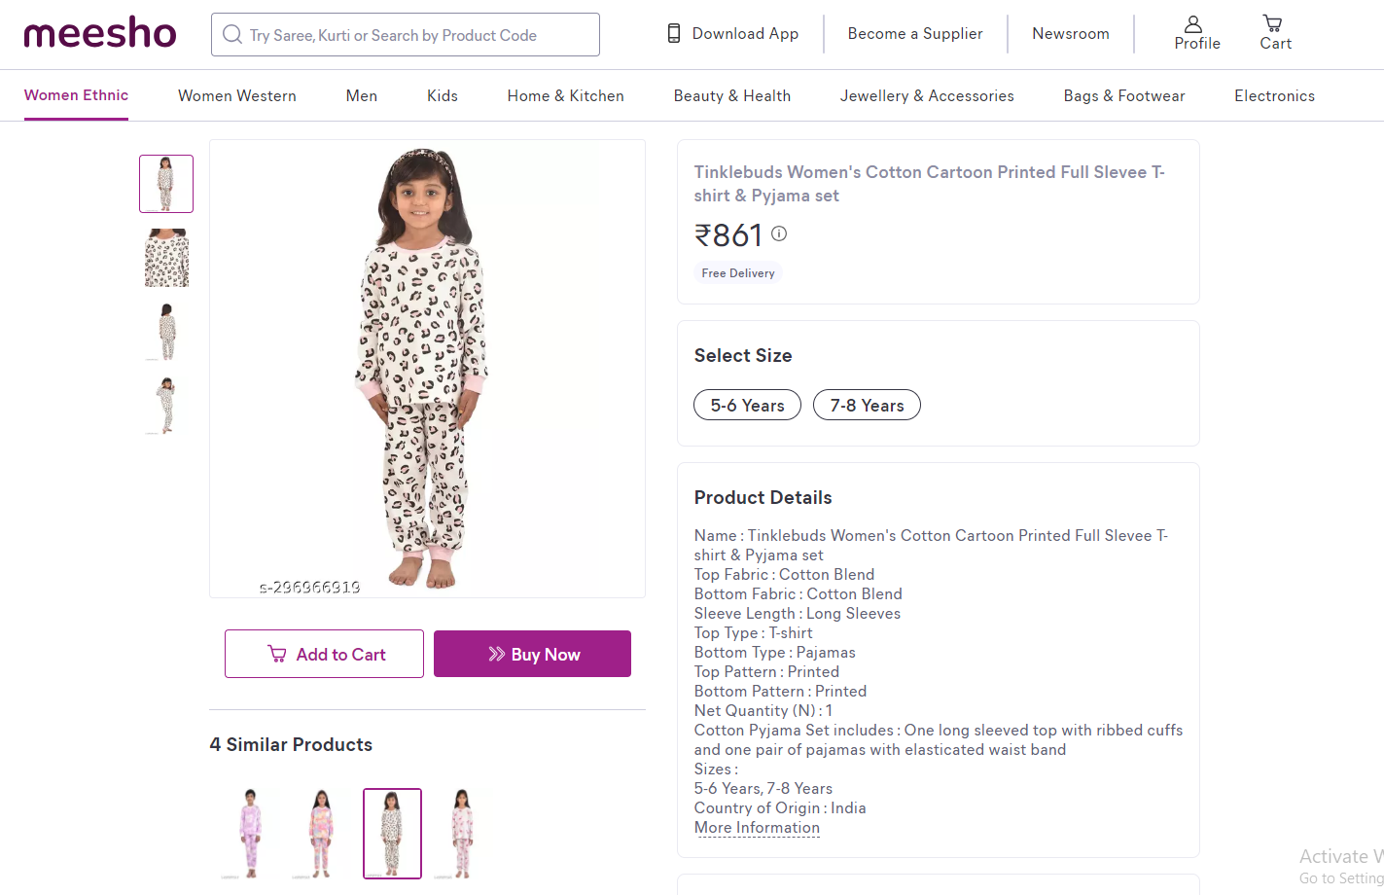Open the first similar product in purple
The width and height of the screenshot is (1384, 895).
[x=251, y=834]
